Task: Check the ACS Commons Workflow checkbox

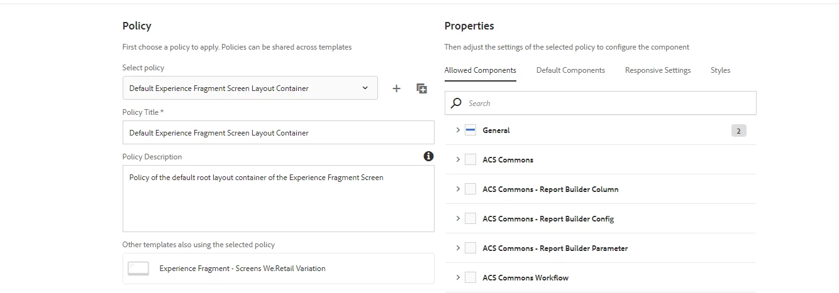Action: (470, 278)
